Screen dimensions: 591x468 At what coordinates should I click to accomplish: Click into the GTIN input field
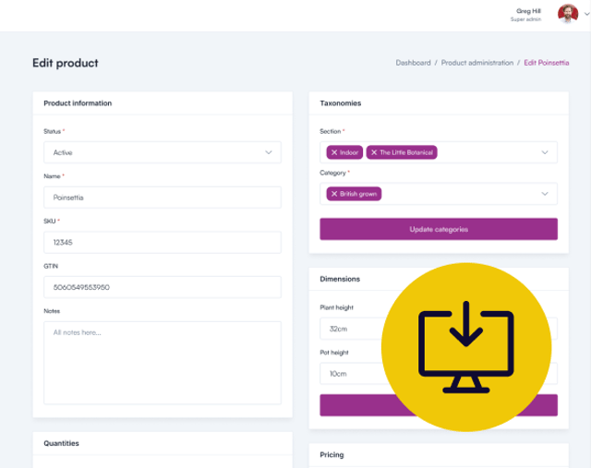point(163,287)
